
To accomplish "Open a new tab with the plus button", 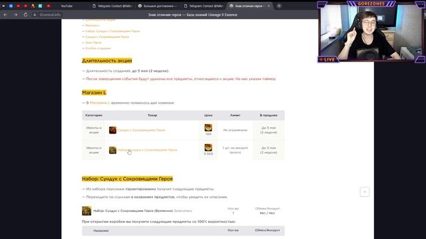I will click(279, 6).
